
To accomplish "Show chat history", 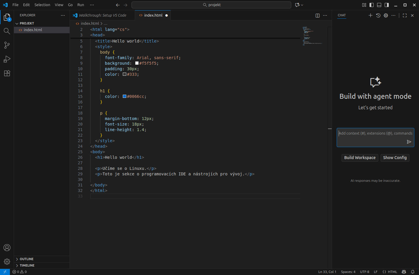I will pos(378,15).
